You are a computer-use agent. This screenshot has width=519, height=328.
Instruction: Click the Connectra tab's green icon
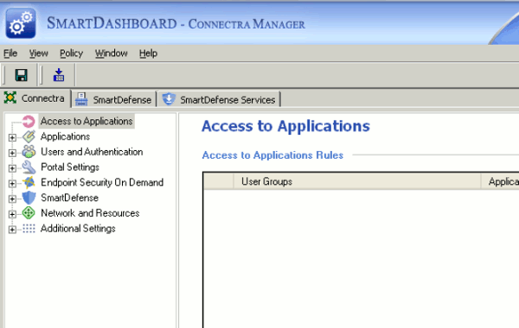tap(10, 98)
